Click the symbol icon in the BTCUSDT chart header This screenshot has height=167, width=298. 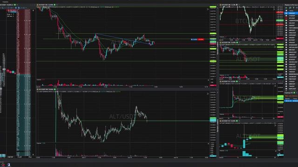point(221,5)
